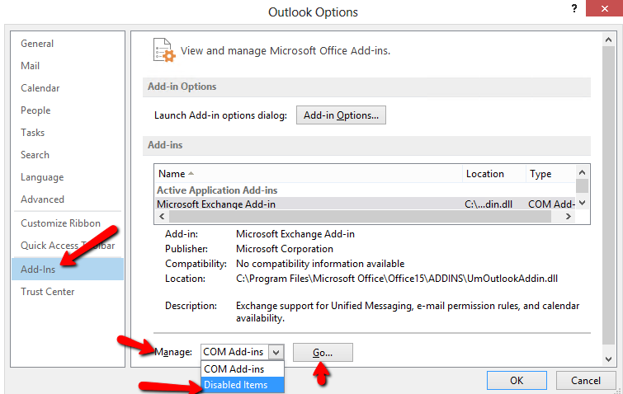Viewport: 623px width, 394px height.
Task: Click the Microsoft Corporation publisher text
Action: (285, 249)
